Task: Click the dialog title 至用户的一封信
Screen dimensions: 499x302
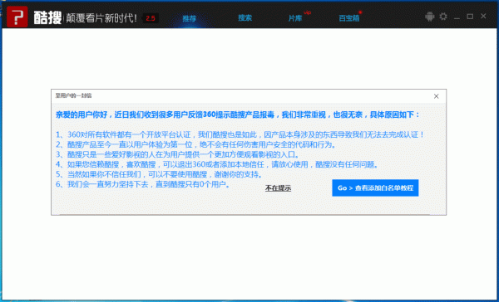Action: [x=73, y=95]
